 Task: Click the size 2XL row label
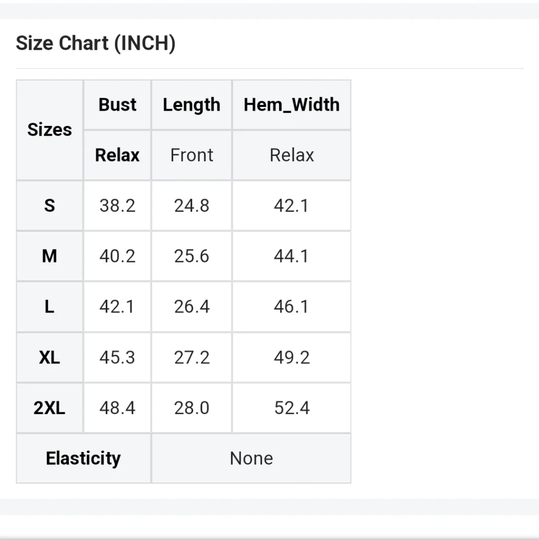(x=50, y=408)
